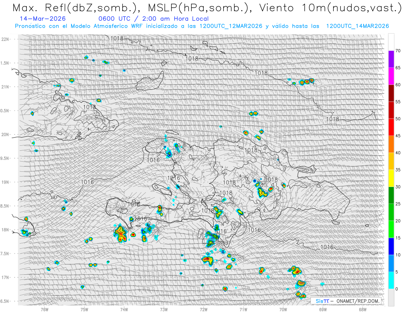Click the colorbar label 35
The image size is (407, 314).
(x=398, y=170)
